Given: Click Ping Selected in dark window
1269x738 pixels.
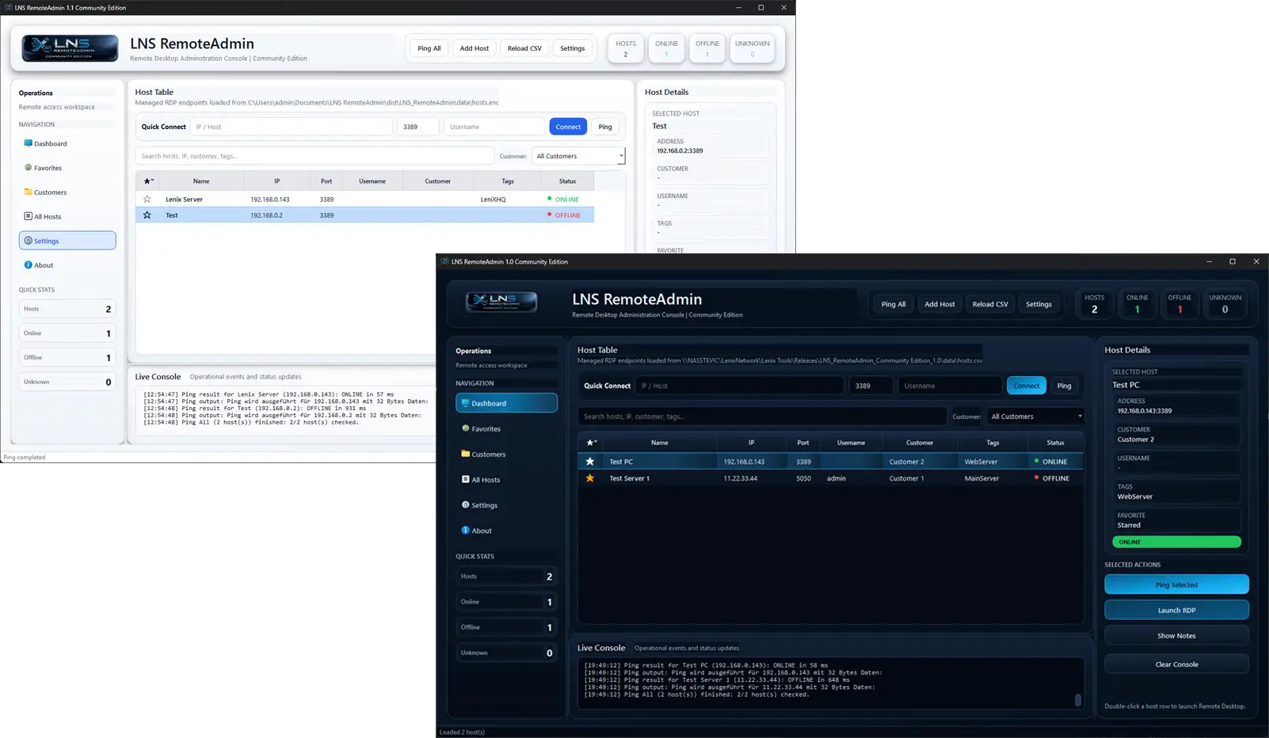Looking at the screenshot, I should click(1176, 584).
